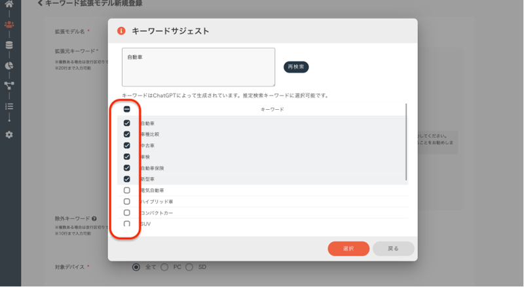The width and height of the screenshot is (524, 287).
Task: Click the ハイブリッド車 keyword row text
Action: [x=157, y=202]
